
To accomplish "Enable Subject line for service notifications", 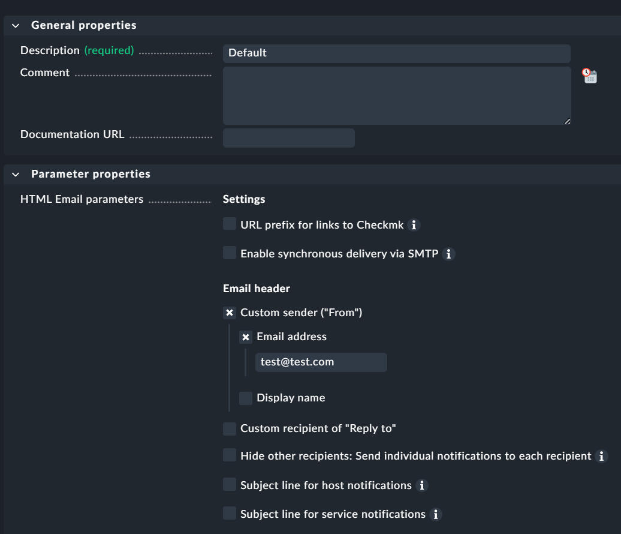I will point(230,513).
